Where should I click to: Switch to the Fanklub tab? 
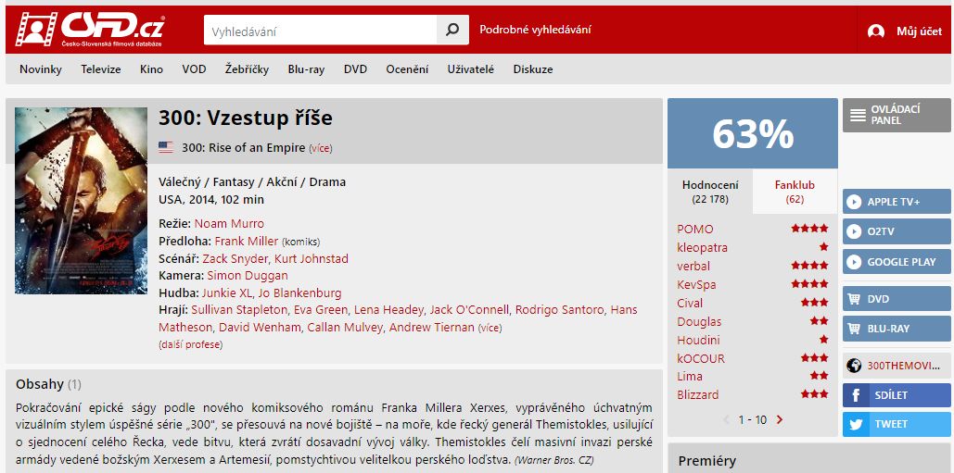(795, 192)
